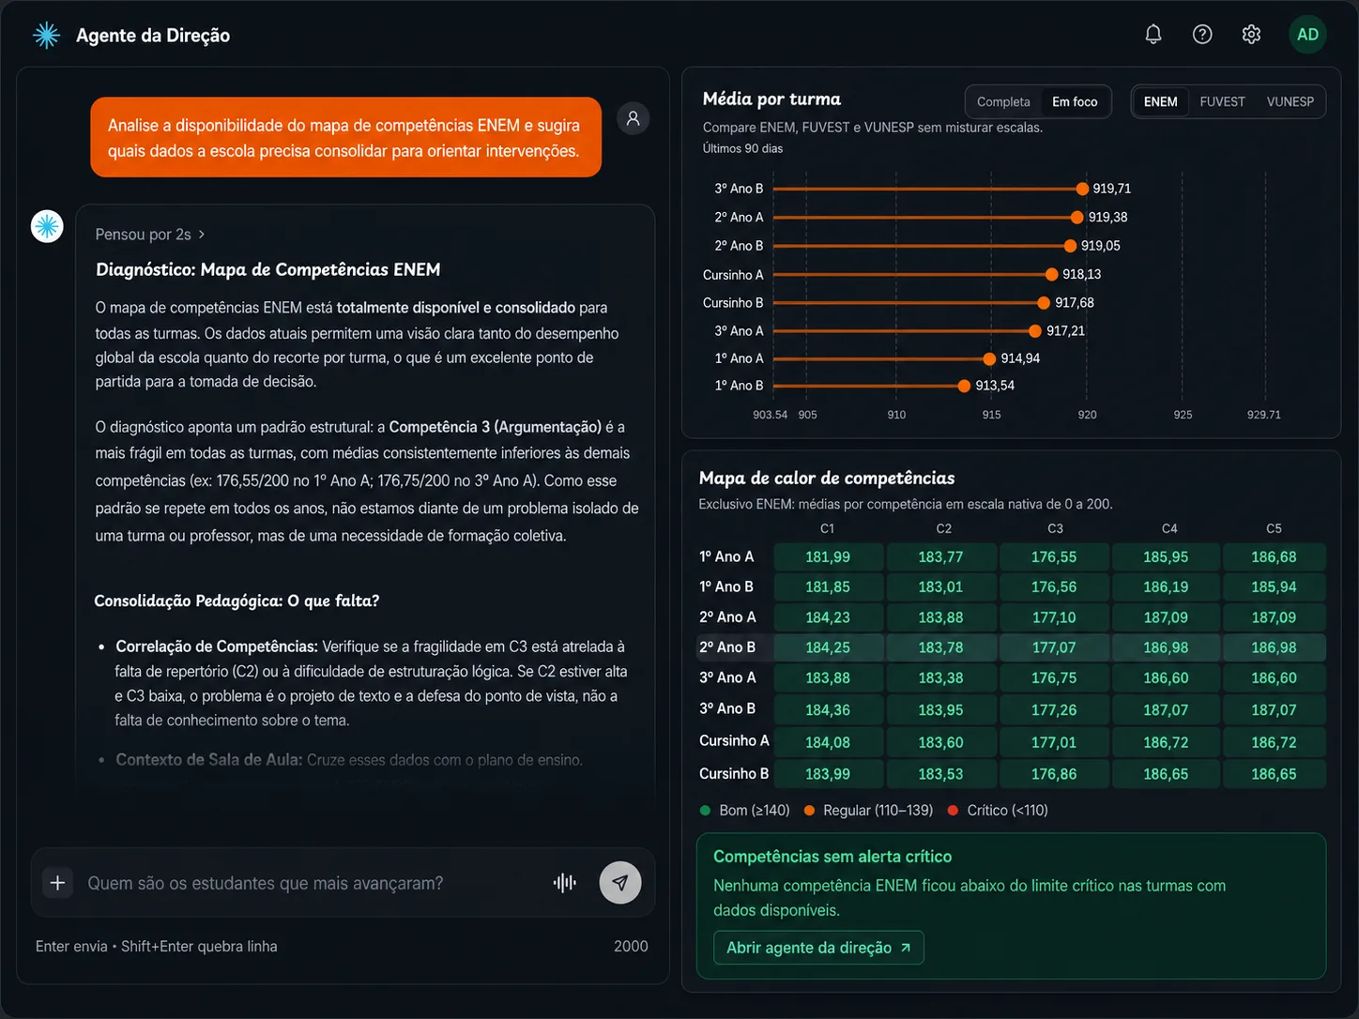Expand the Pensou por 2s reasoning

click(x=150, y=235)
